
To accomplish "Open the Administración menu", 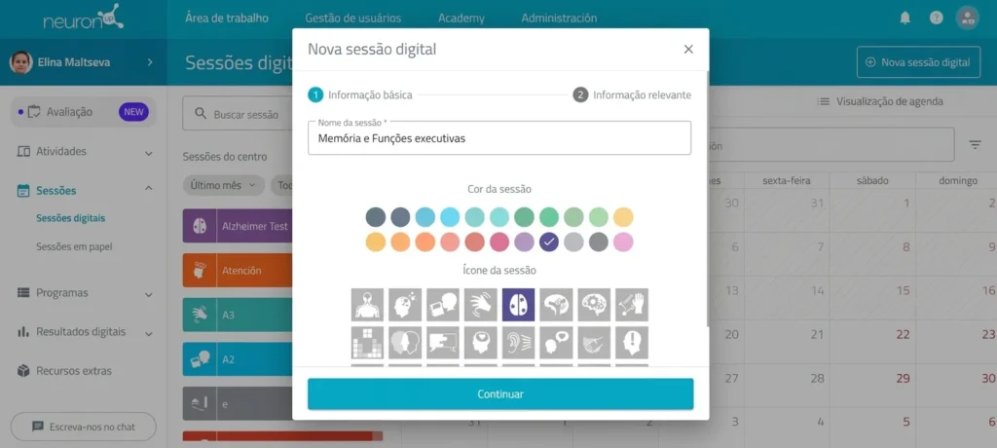I will point(559,18).
